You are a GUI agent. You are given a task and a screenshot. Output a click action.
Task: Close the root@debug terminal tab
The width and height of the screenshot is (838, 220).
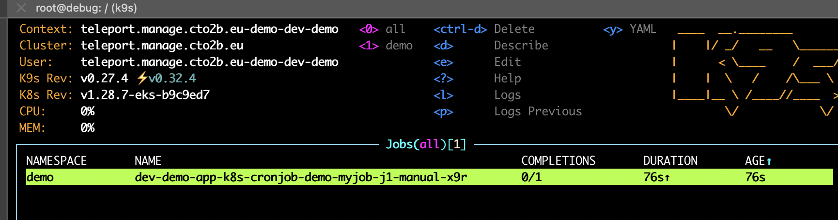pyautogui.click(x=21, y=8)
